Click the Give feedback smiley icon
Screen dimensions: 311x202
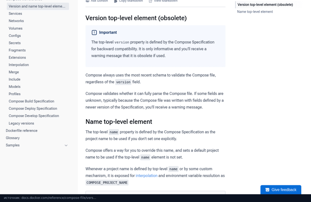pos(267,190)
